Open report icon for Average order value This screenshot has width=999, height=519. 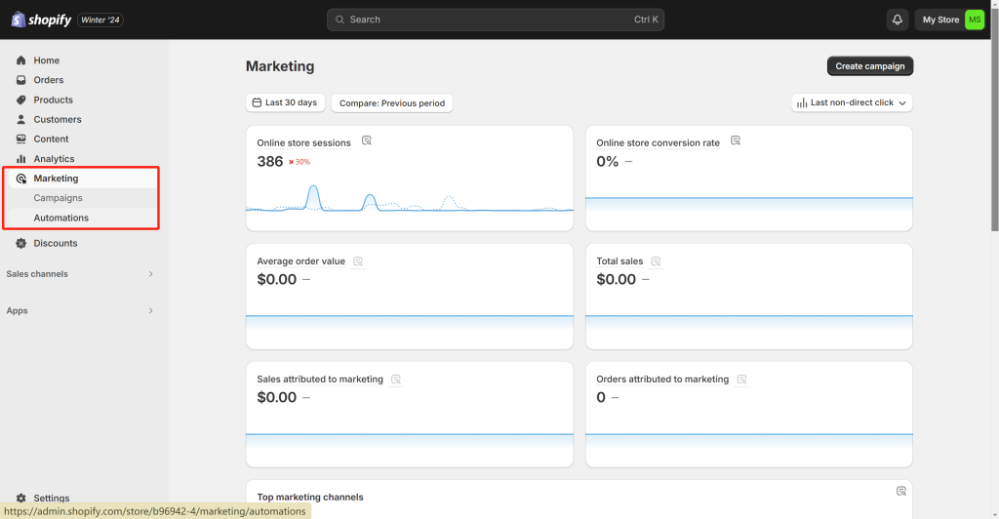(358, 261)
